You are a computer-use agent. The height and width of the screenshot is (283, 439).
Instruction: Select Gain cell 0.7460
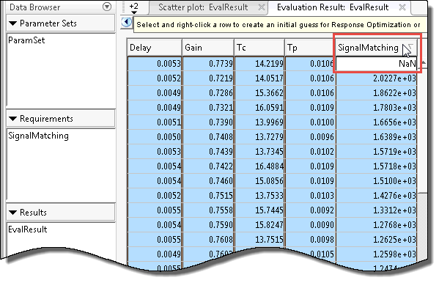point(208,181)
